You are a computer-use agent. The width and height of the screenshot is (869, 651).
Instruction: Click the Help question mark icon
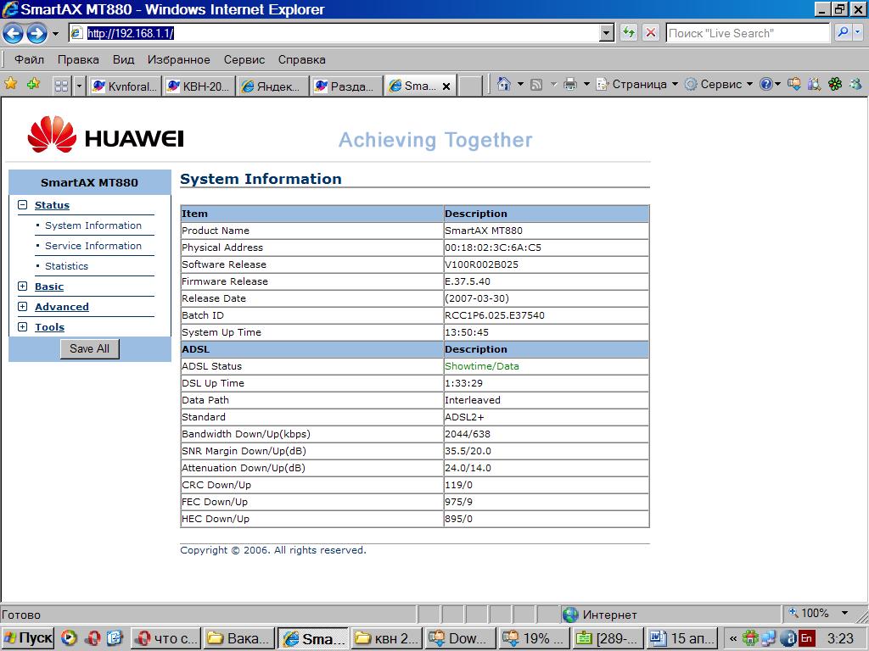coord(766,84)
